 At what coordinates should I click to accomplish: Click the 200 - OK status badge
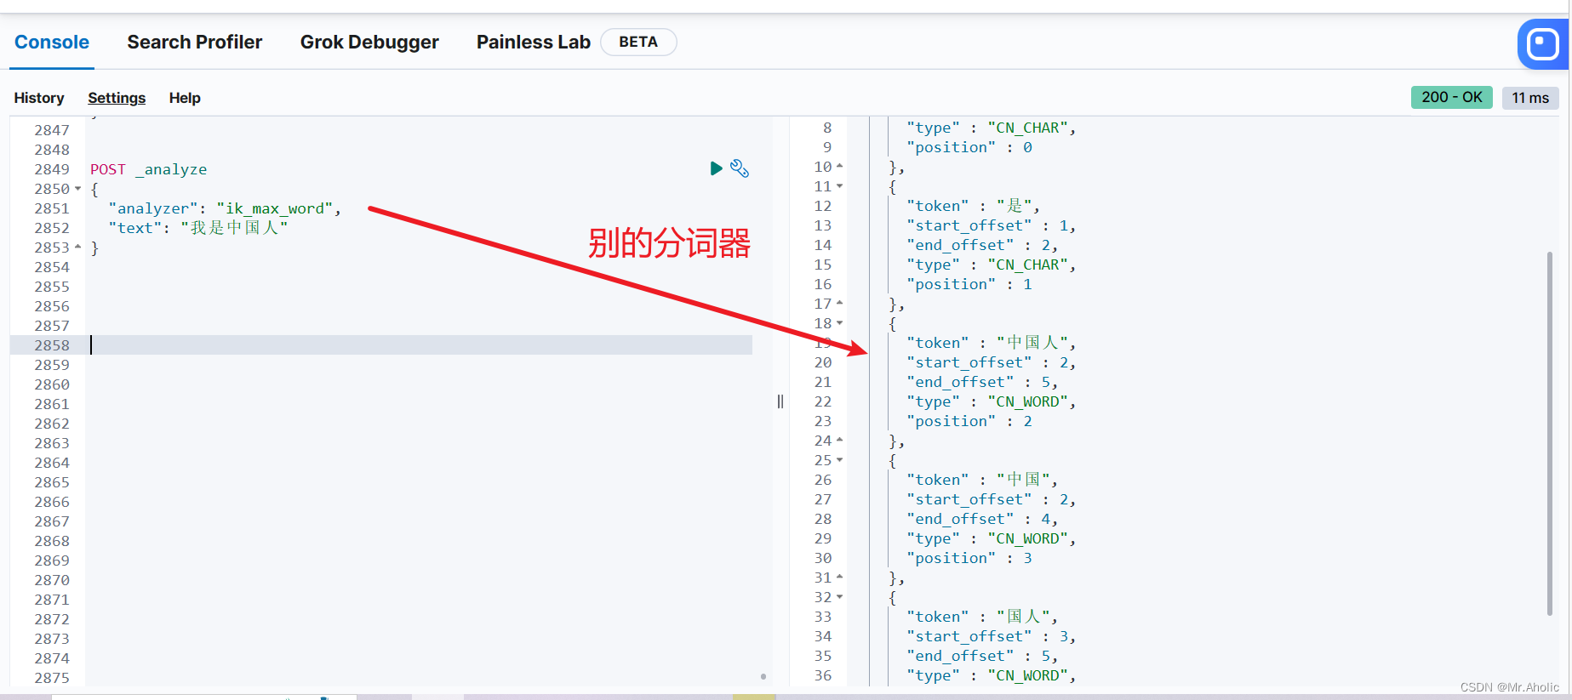click(1452, 97)
